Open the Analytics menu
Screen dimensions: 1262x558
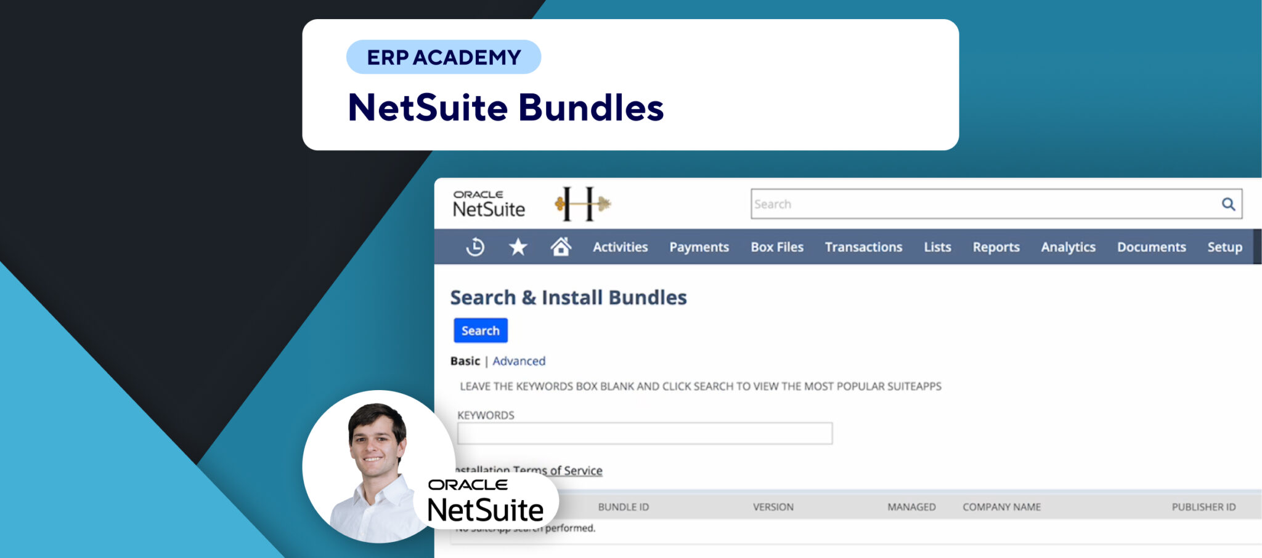coord(1068,247)
